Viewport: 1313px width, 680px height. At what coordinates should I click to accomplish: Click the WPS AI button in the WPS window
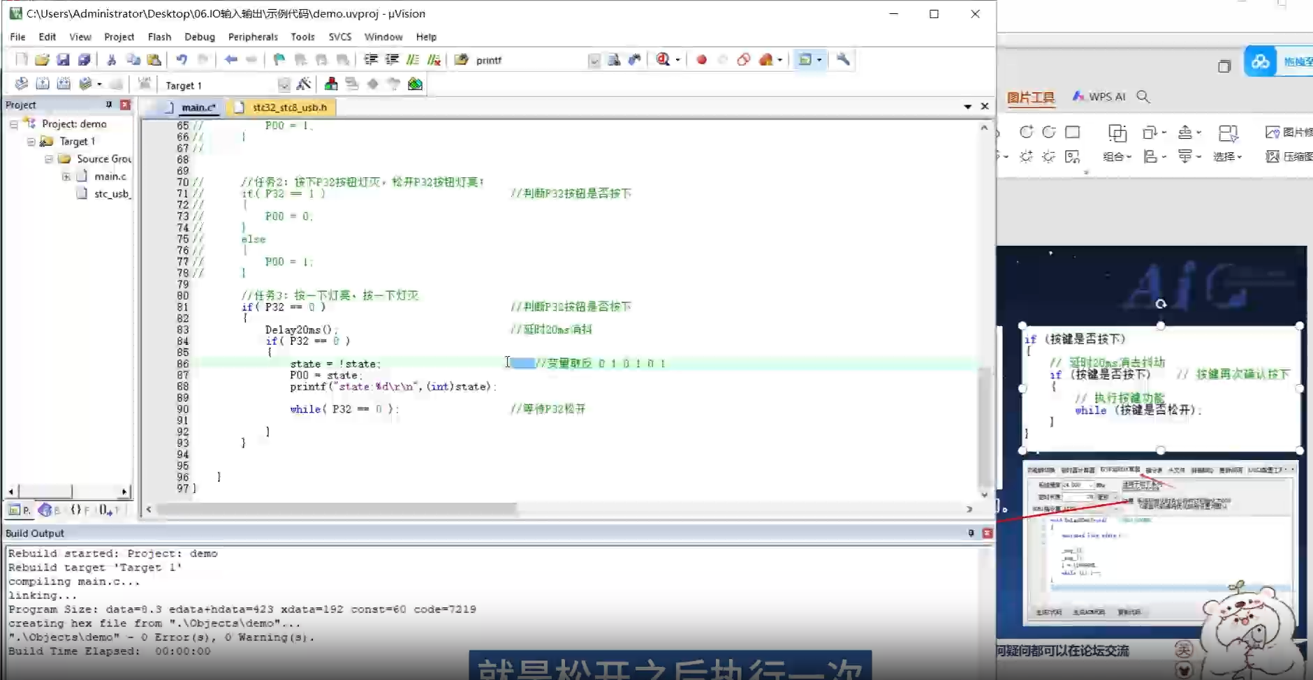point(1099,96)
